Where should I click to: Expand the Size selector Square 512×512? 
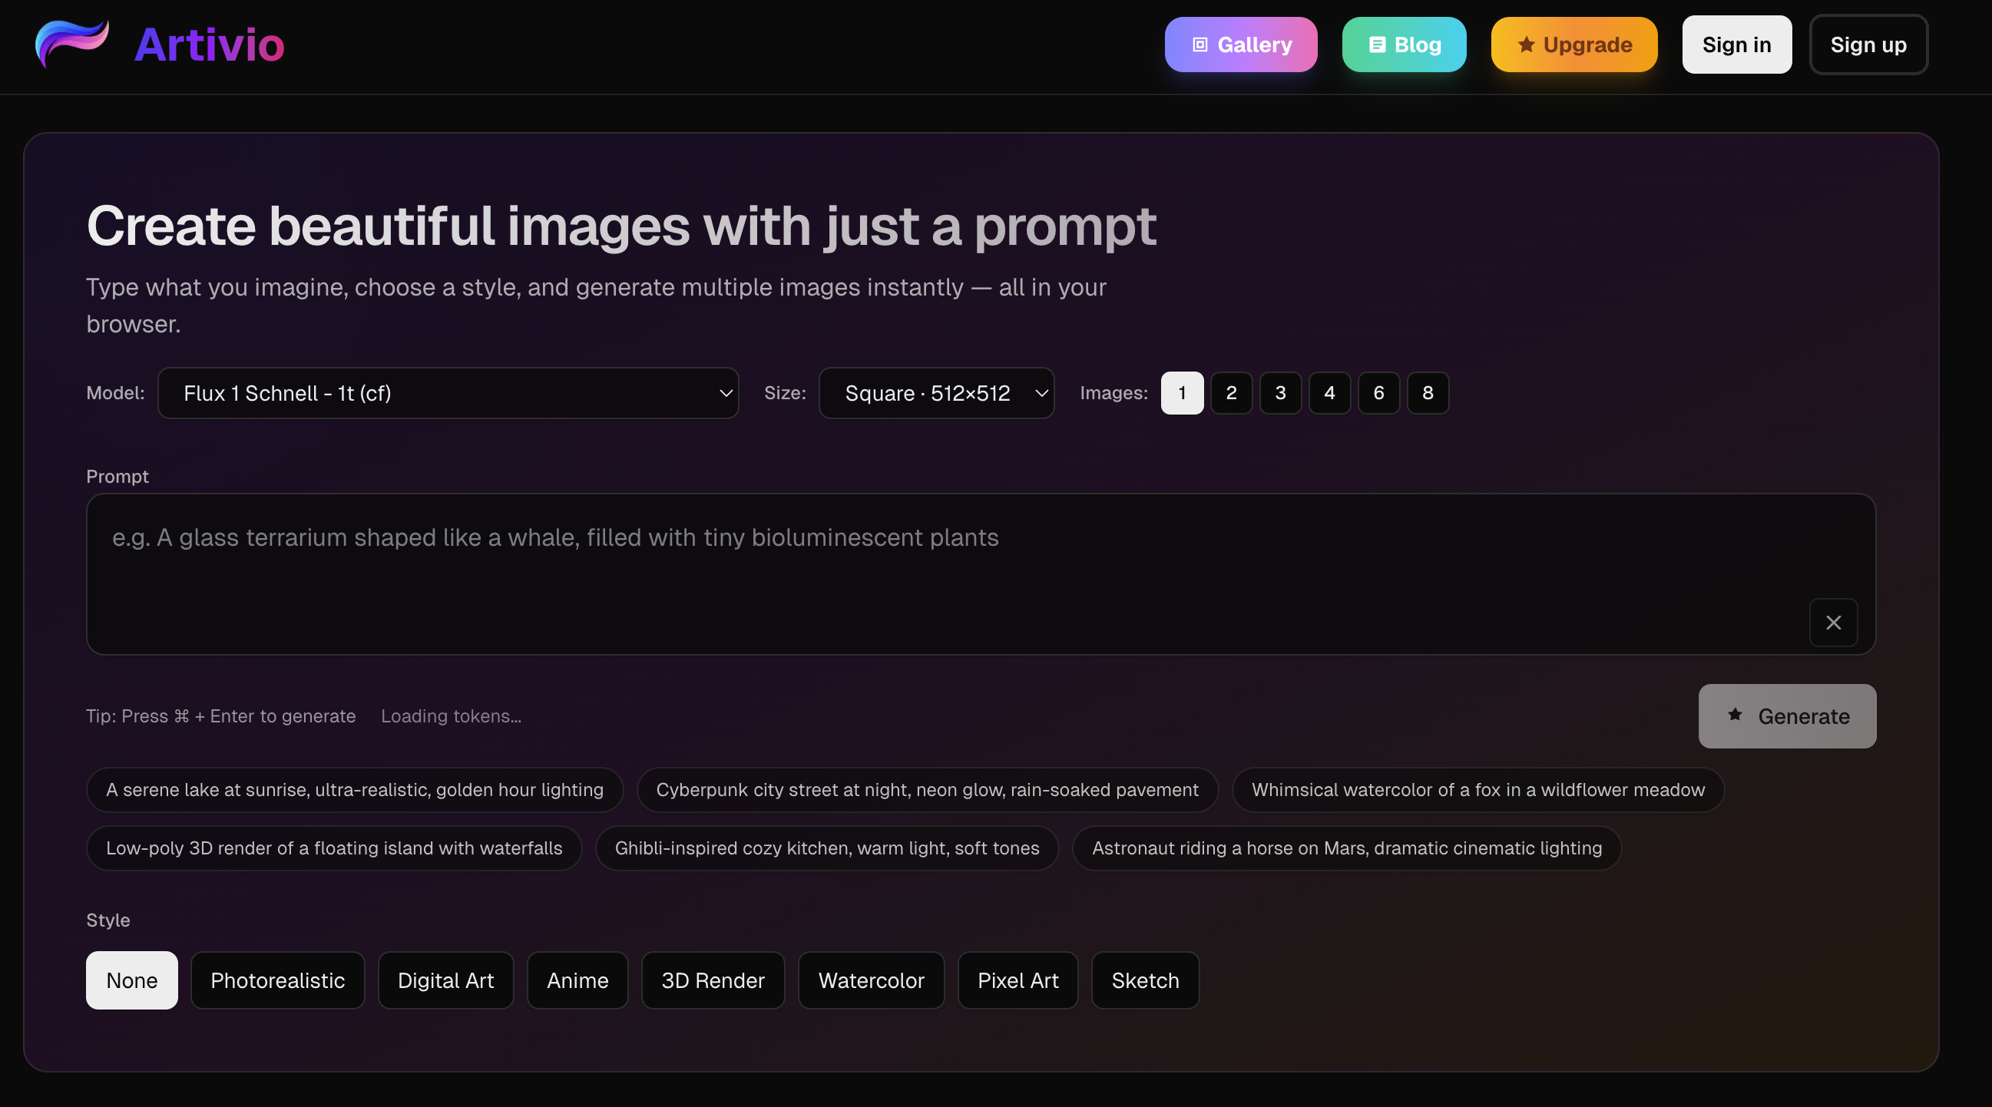[x=935, y=394]
